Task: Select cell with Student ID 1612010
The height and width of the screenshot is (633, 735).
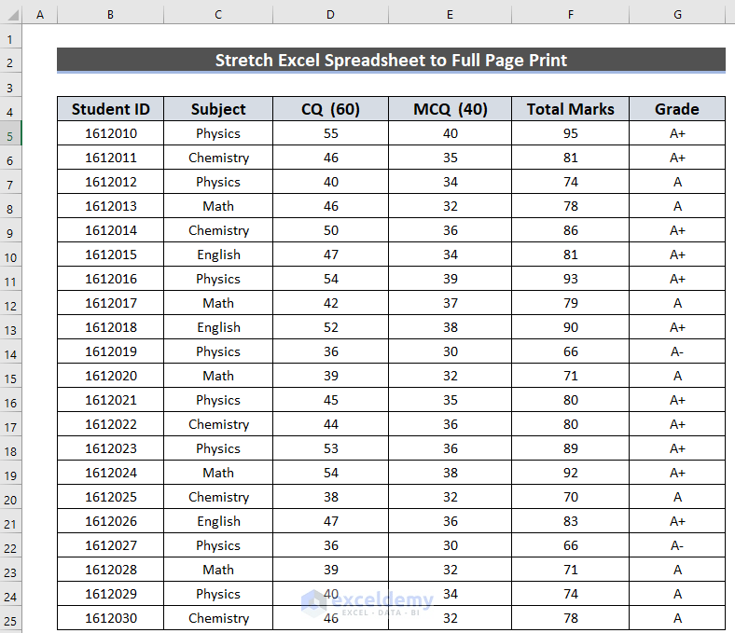Action: click(x=111, y=133)
